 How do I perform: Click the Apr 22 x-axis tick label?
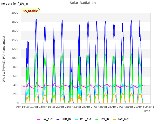pyautogui.click(x=72, y=107)
